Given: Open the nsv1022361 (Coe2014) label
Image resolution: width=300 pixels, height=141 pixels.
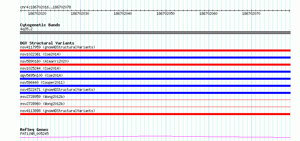Looking at the screenshot, I should pyautogui.click(x=40, y=54).
